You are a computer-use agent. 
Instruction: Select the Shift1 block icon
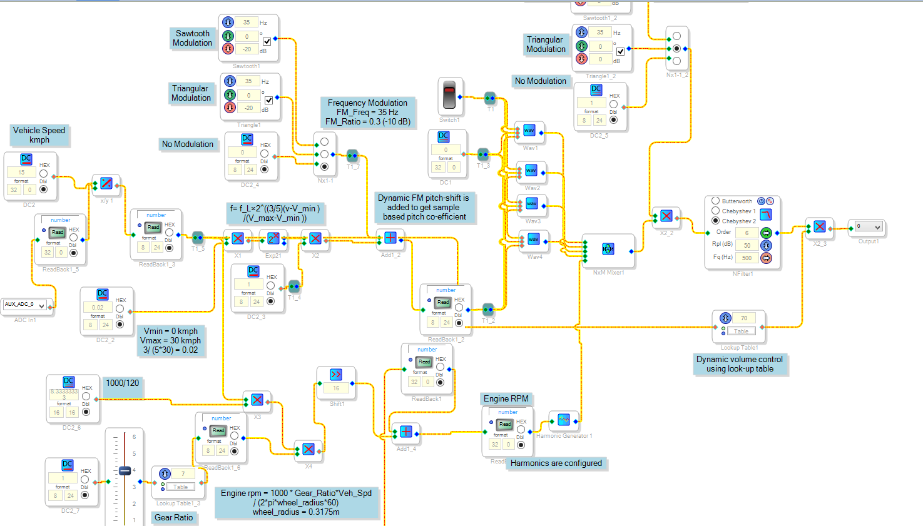(x=336, y=375)
